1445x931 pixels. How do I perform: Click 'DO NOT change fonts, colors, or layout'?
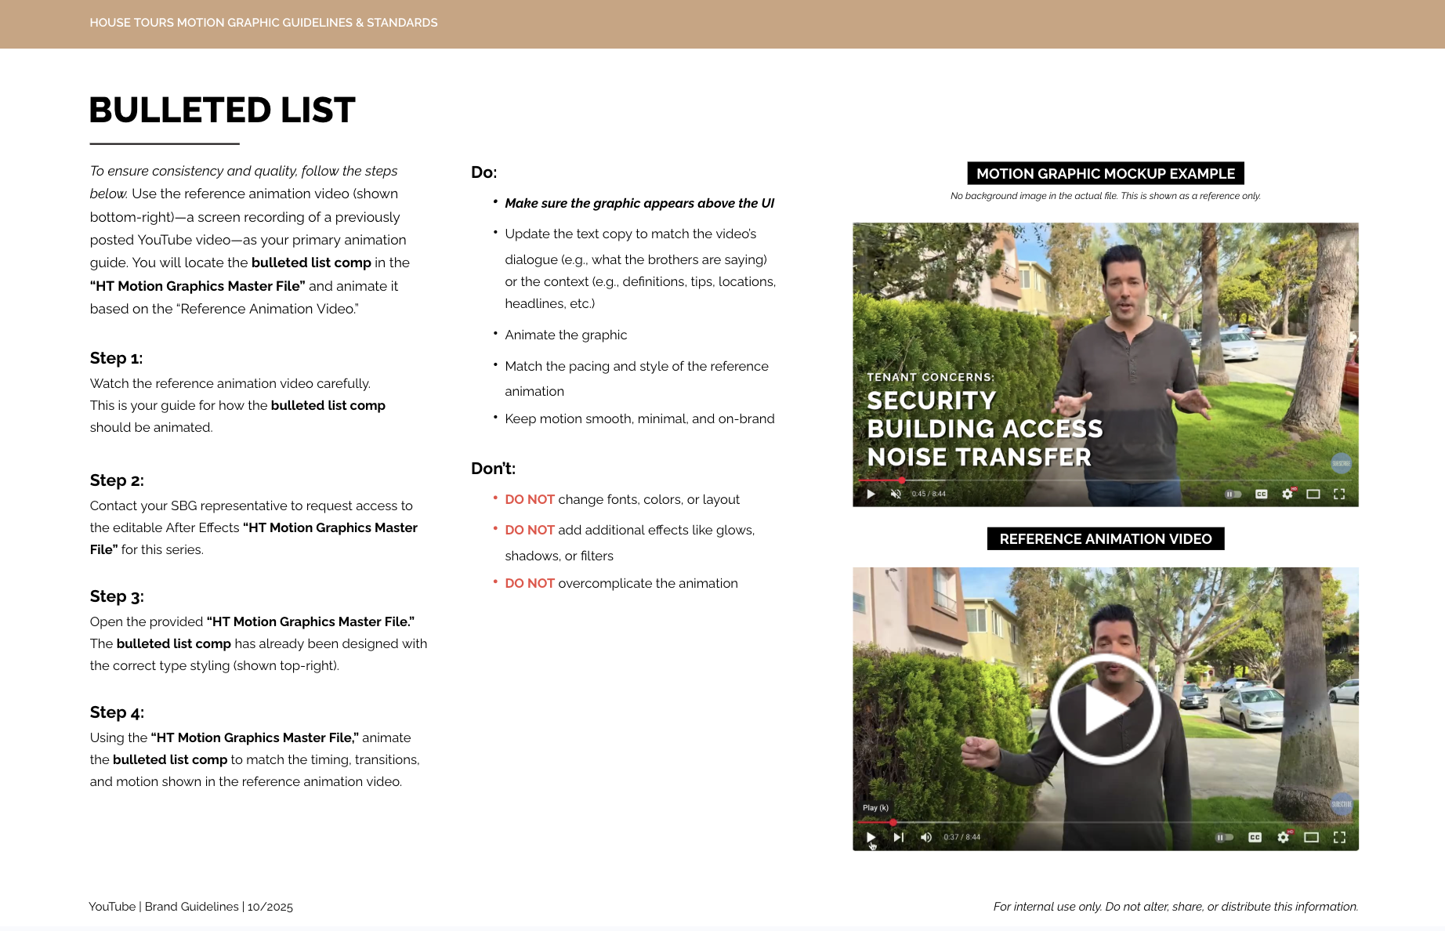click(622, 500)
